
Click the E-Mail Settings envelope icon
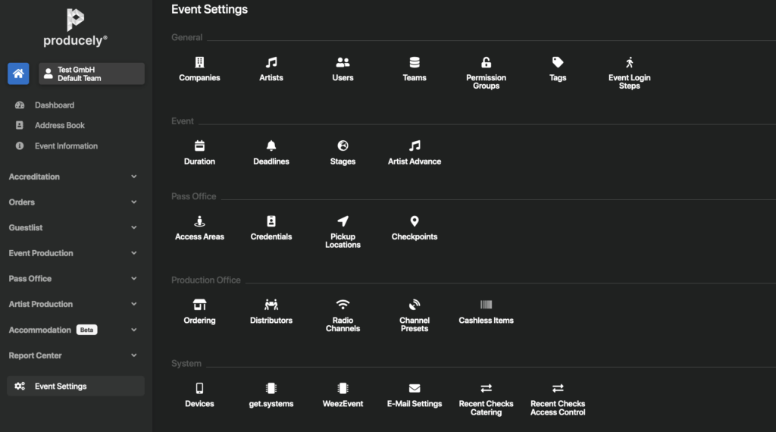coord(415,388)
